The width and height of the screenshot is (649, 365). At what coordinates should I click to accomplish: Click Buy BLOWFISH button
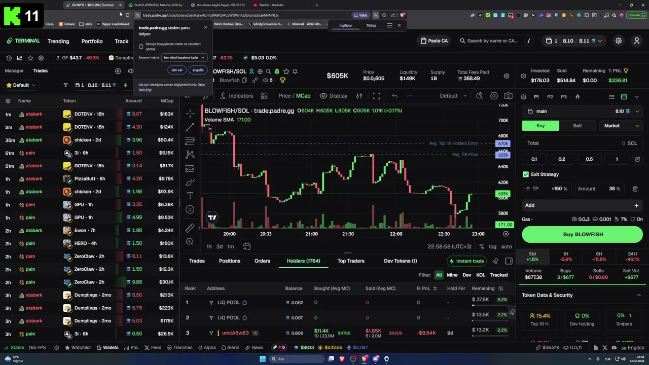pos(583,235)
